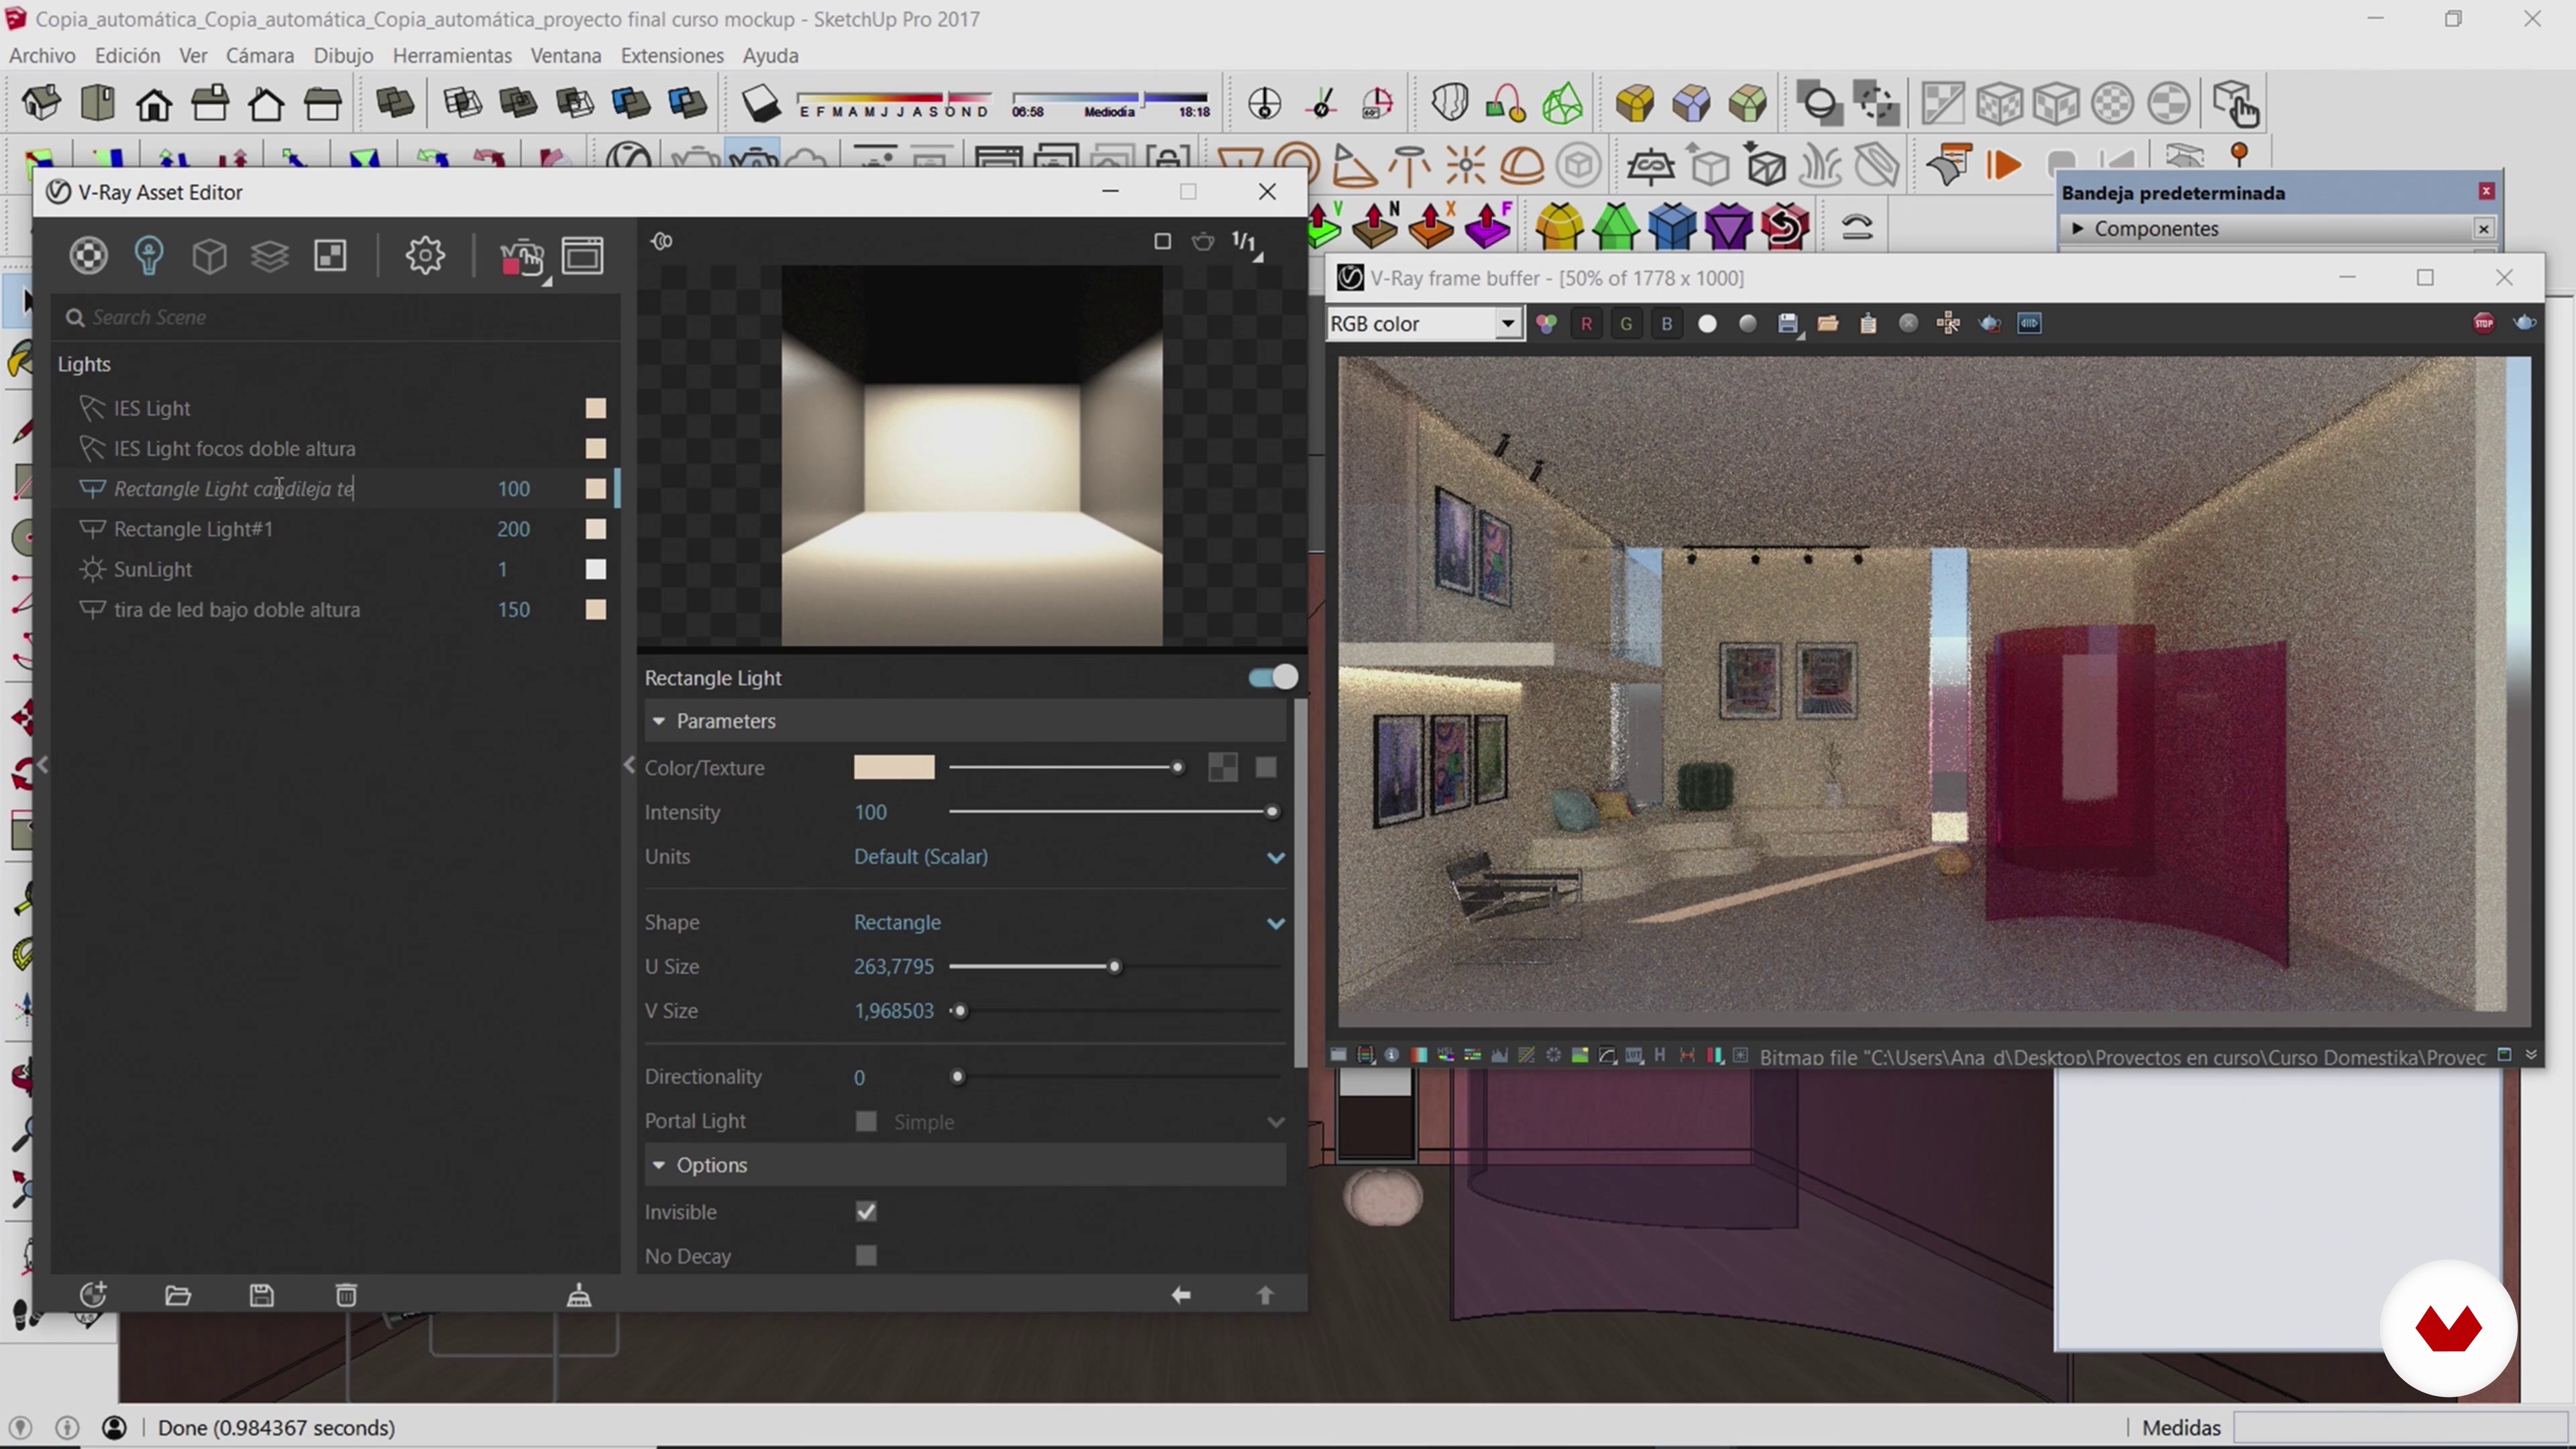This screenshot has width=2576, height=1449.
Task: Click preview render teapot icon above swatch
Action: click(1203, 241)
